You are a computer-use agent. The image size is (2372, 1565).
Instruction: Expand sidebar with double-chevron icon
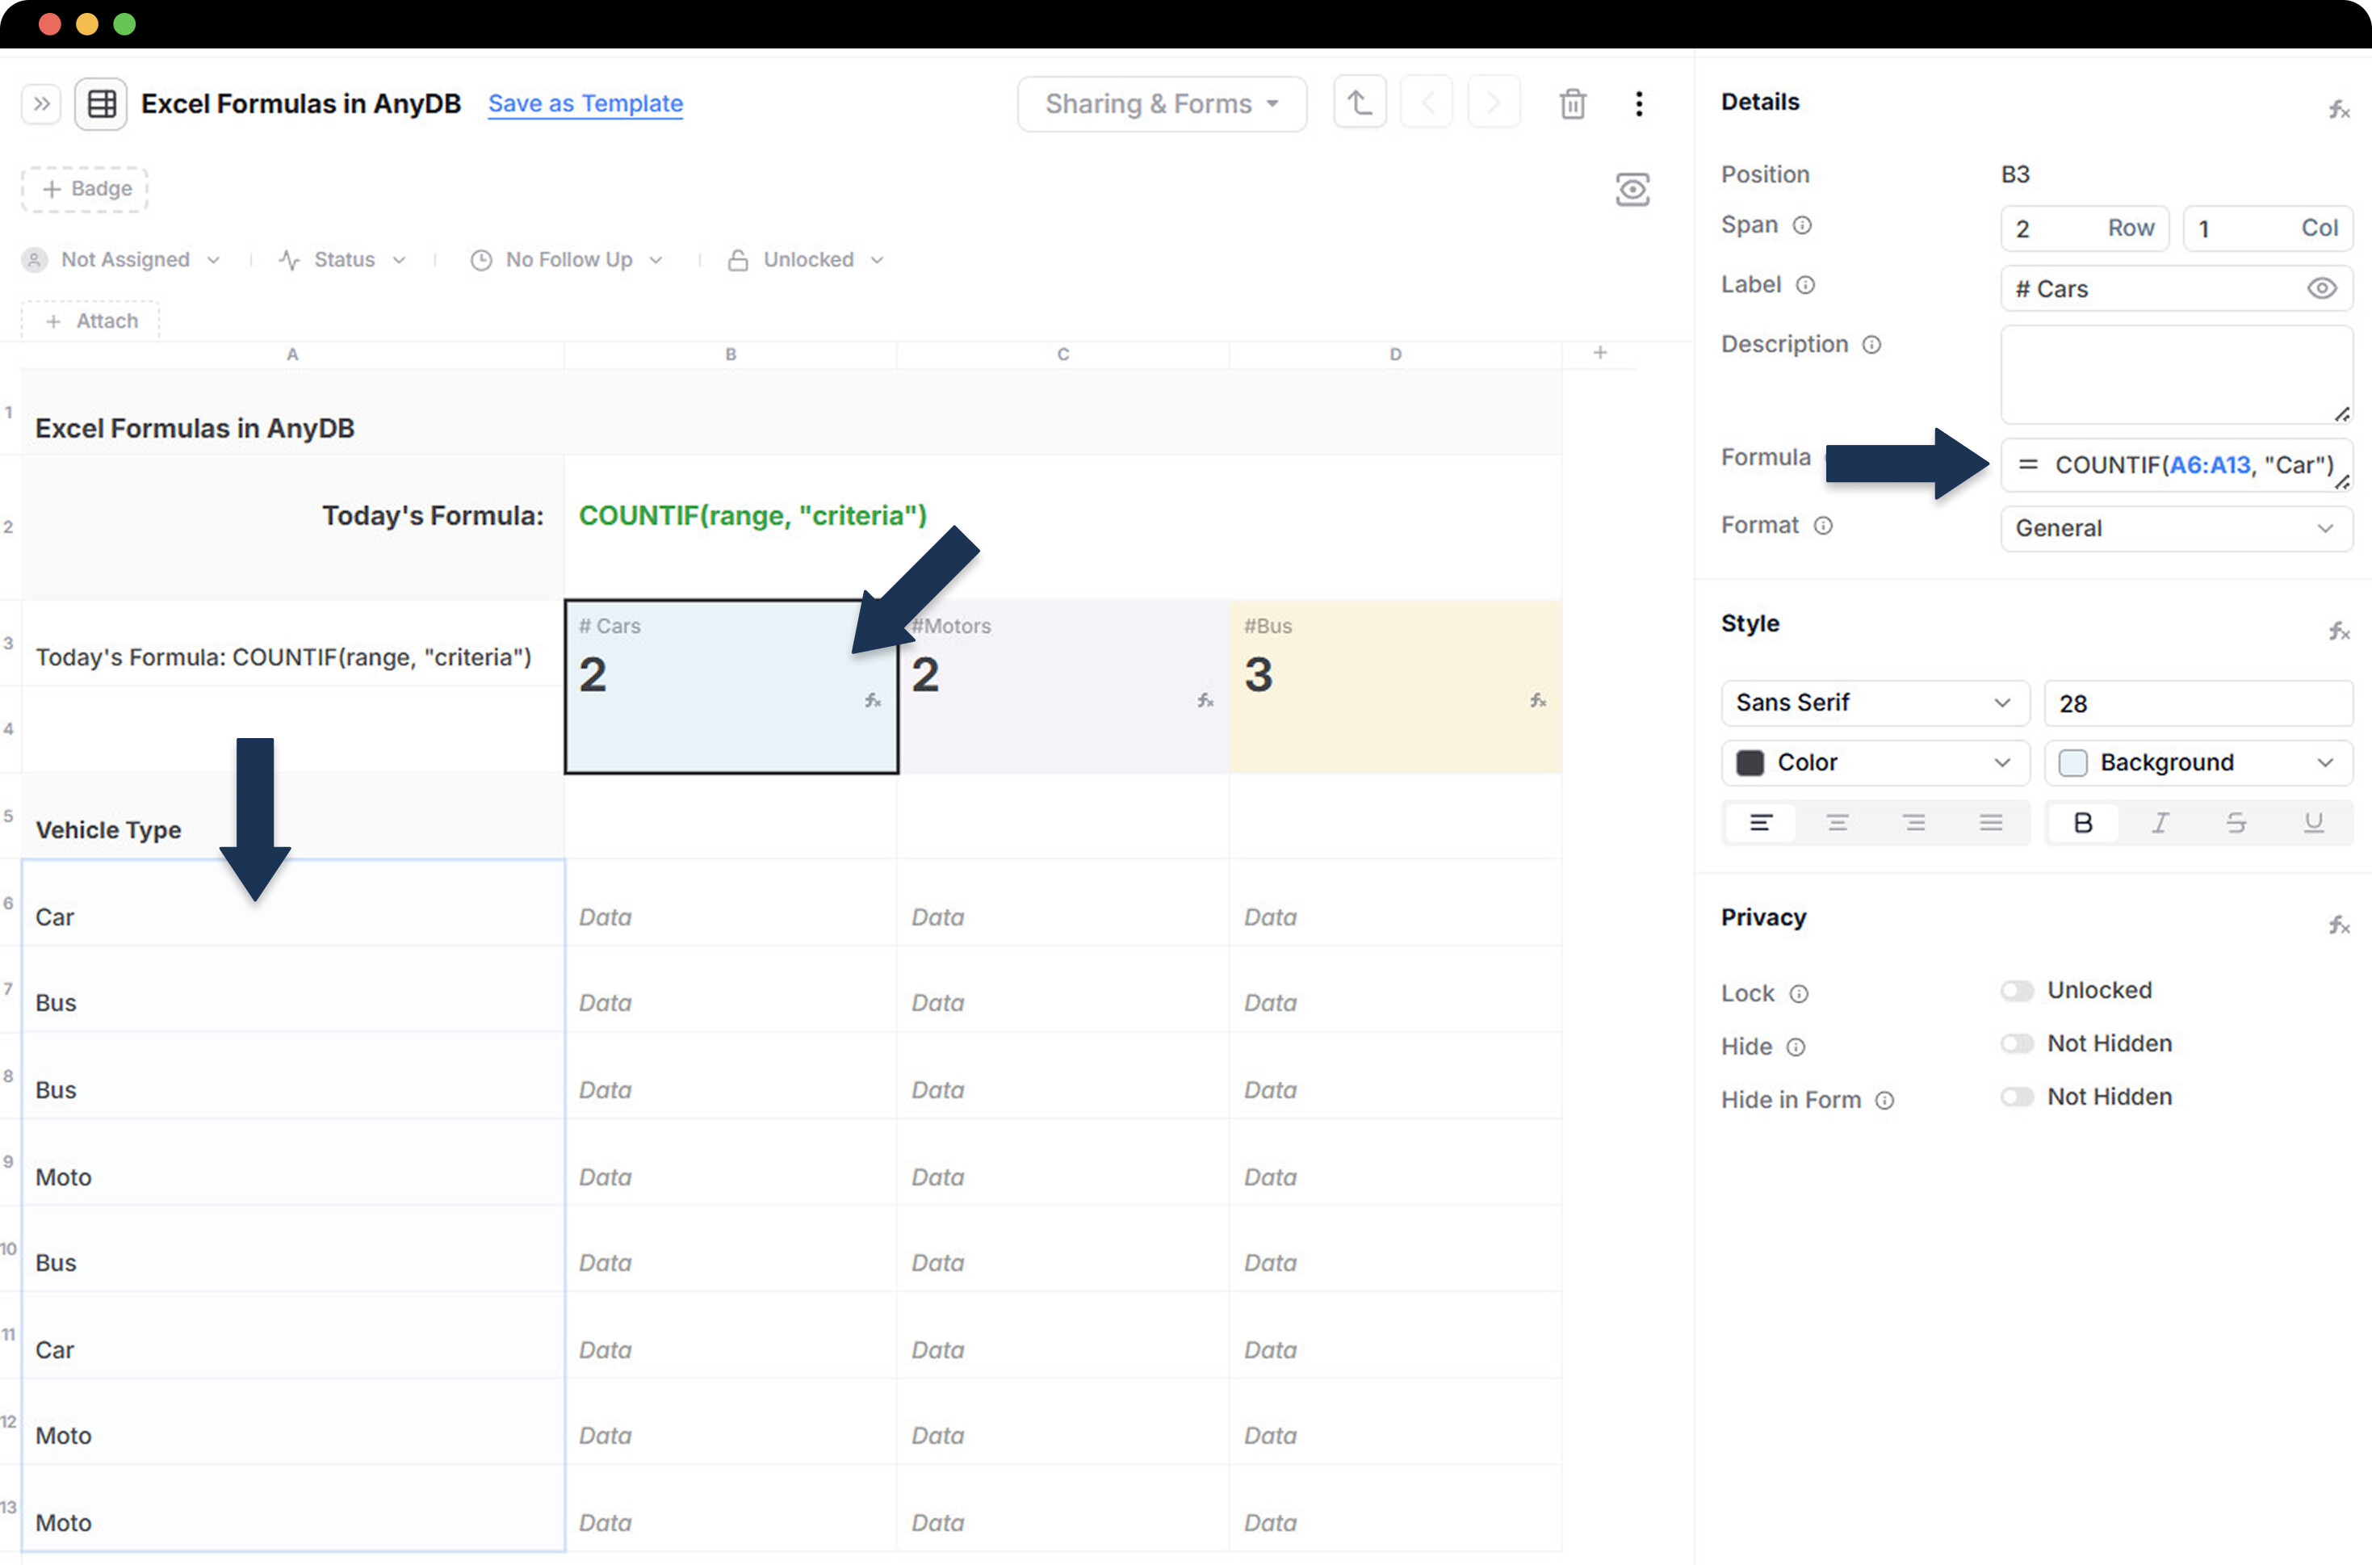click(x=41, y=104)
